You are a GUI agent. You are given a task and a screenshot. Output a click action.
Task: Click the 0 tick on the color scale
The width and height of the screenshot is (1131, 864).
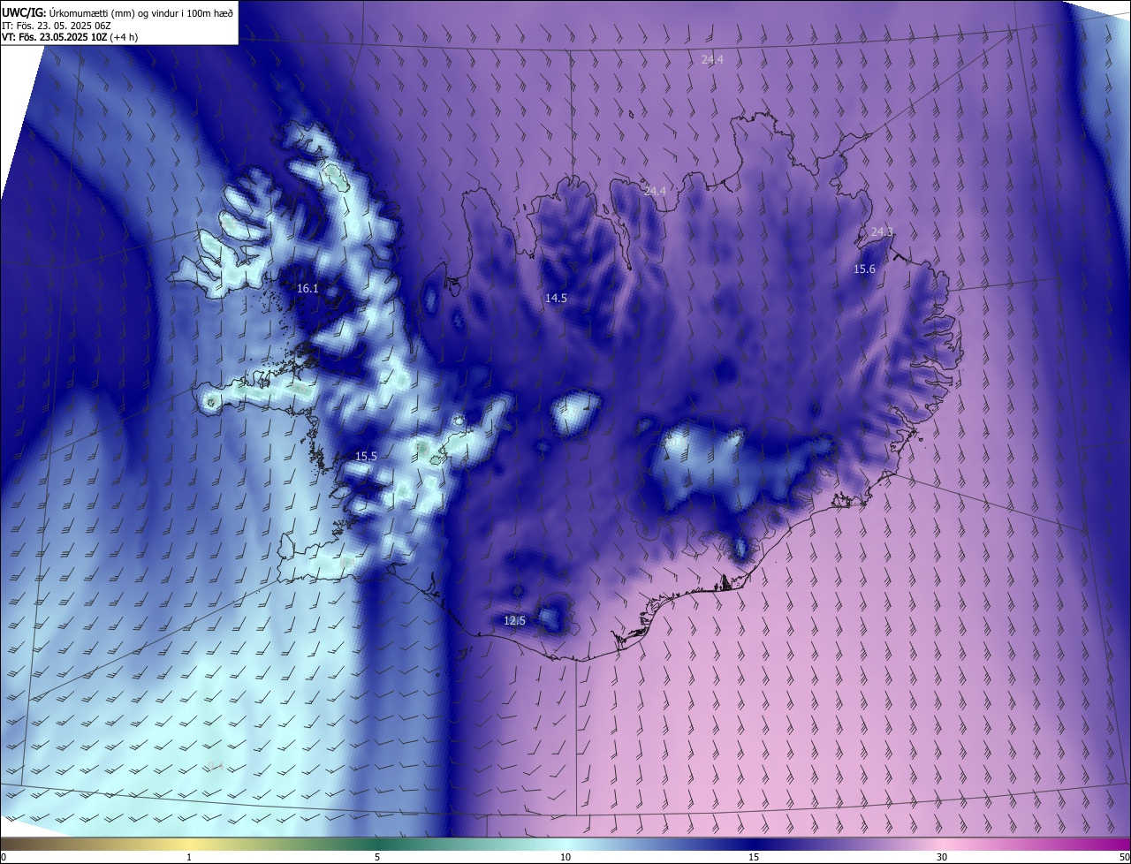point(4,857)
